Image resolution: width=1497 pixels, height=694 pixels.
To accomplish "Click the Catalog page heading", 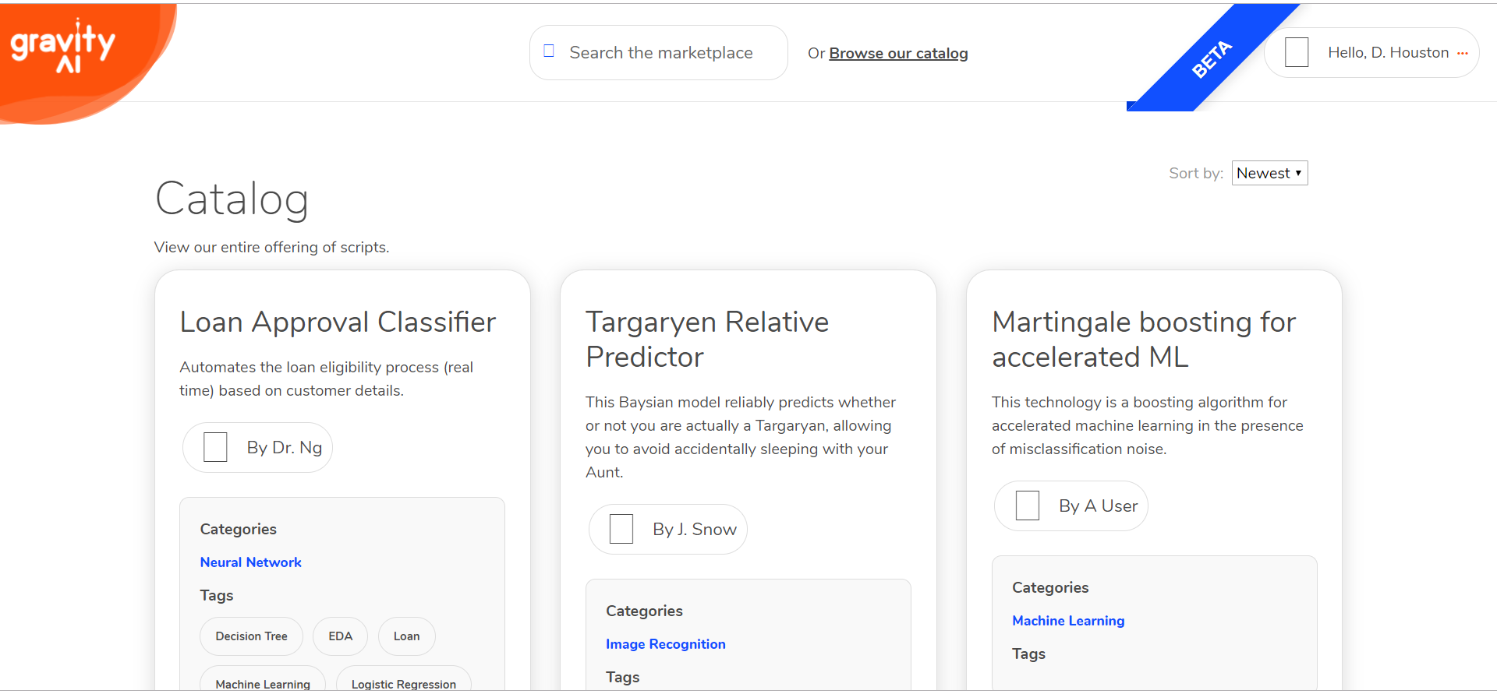I will (232, 199).
